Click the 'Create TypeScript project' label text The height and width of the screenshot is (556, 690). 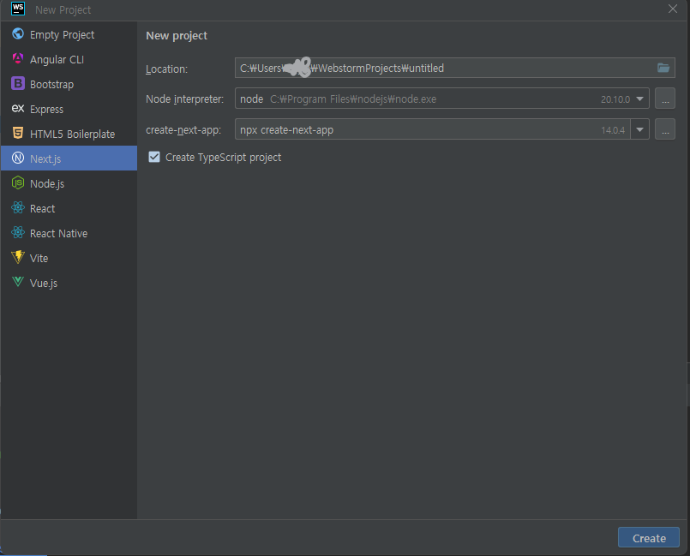click(x=223, y=158)
